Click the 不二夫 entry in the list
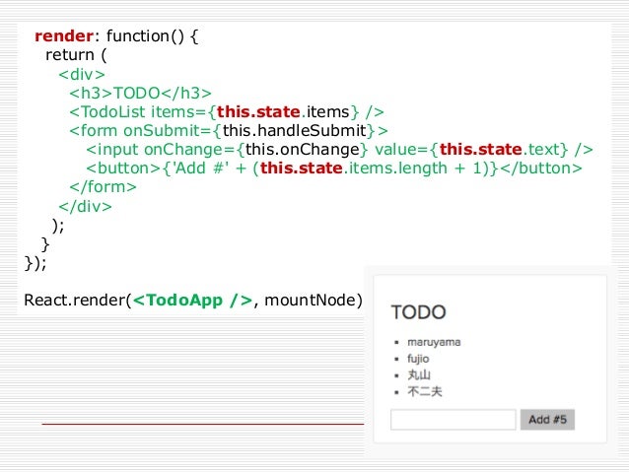Image resolution: width=629 pixels, height=472 pixels. click(x=424, y=391)
